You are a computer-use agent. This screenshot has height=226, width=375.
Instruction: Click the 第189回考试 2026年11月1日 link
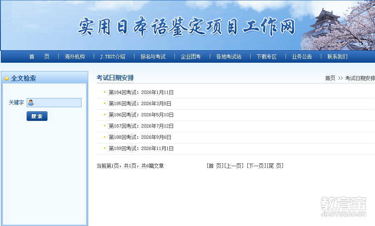(x=141, y=148)
